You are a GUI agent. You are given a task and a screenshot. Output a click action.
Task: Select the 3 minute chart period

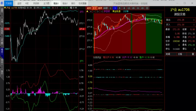coord(115,8)
